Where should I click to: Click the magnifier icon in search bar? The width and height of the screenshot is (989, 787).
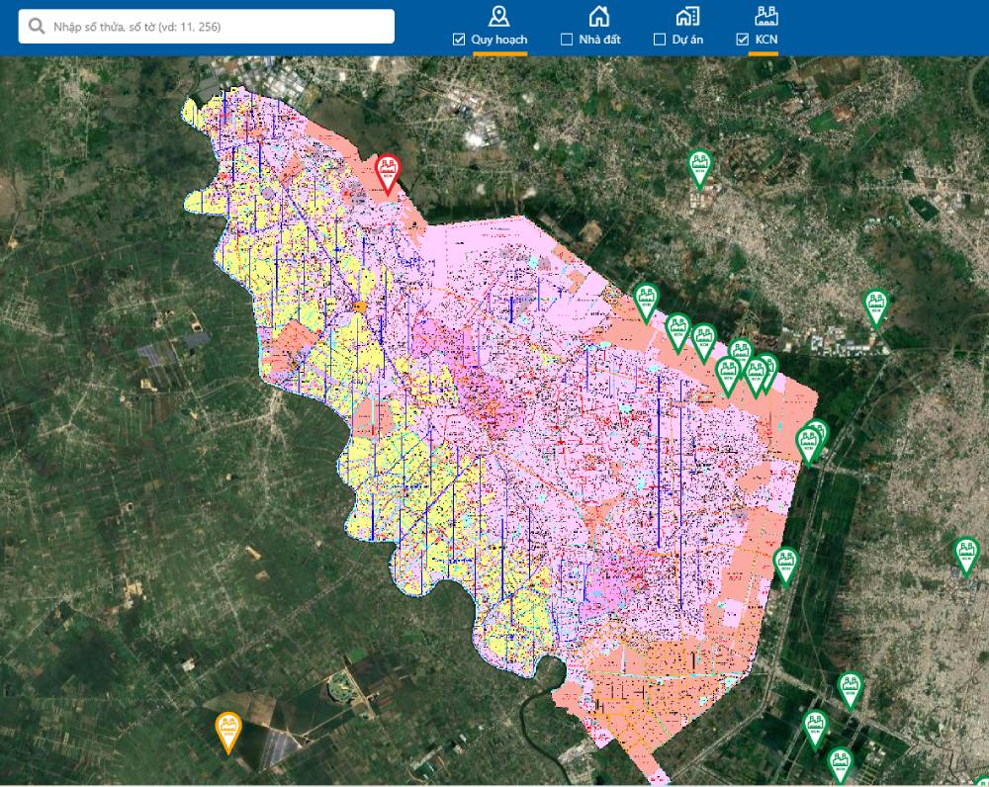(37, 27)
